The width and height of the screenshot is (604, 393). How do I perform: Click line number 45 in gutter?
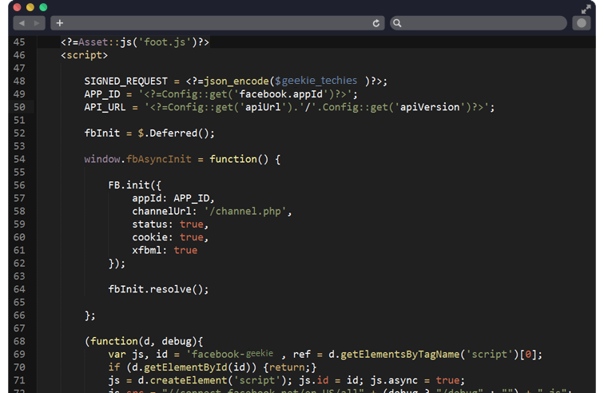[x=19, y=42]
